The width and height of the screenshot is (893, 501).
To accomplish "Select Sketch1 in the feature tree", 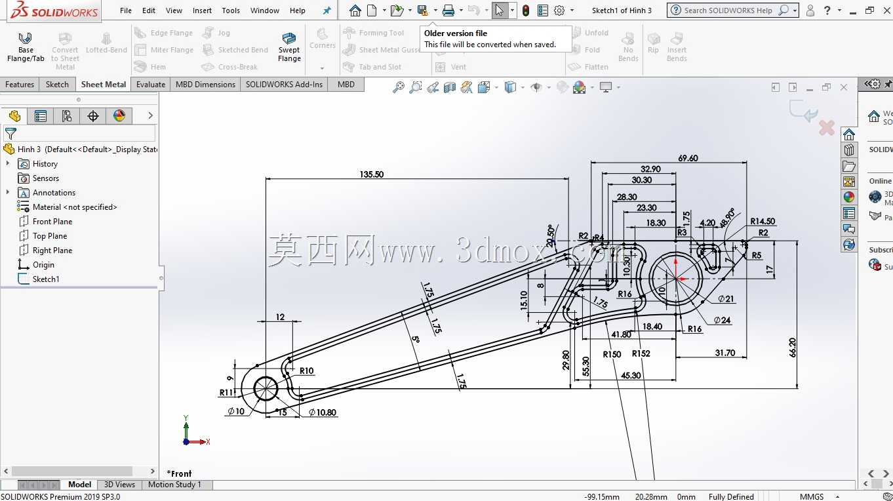I will point(46,279).
